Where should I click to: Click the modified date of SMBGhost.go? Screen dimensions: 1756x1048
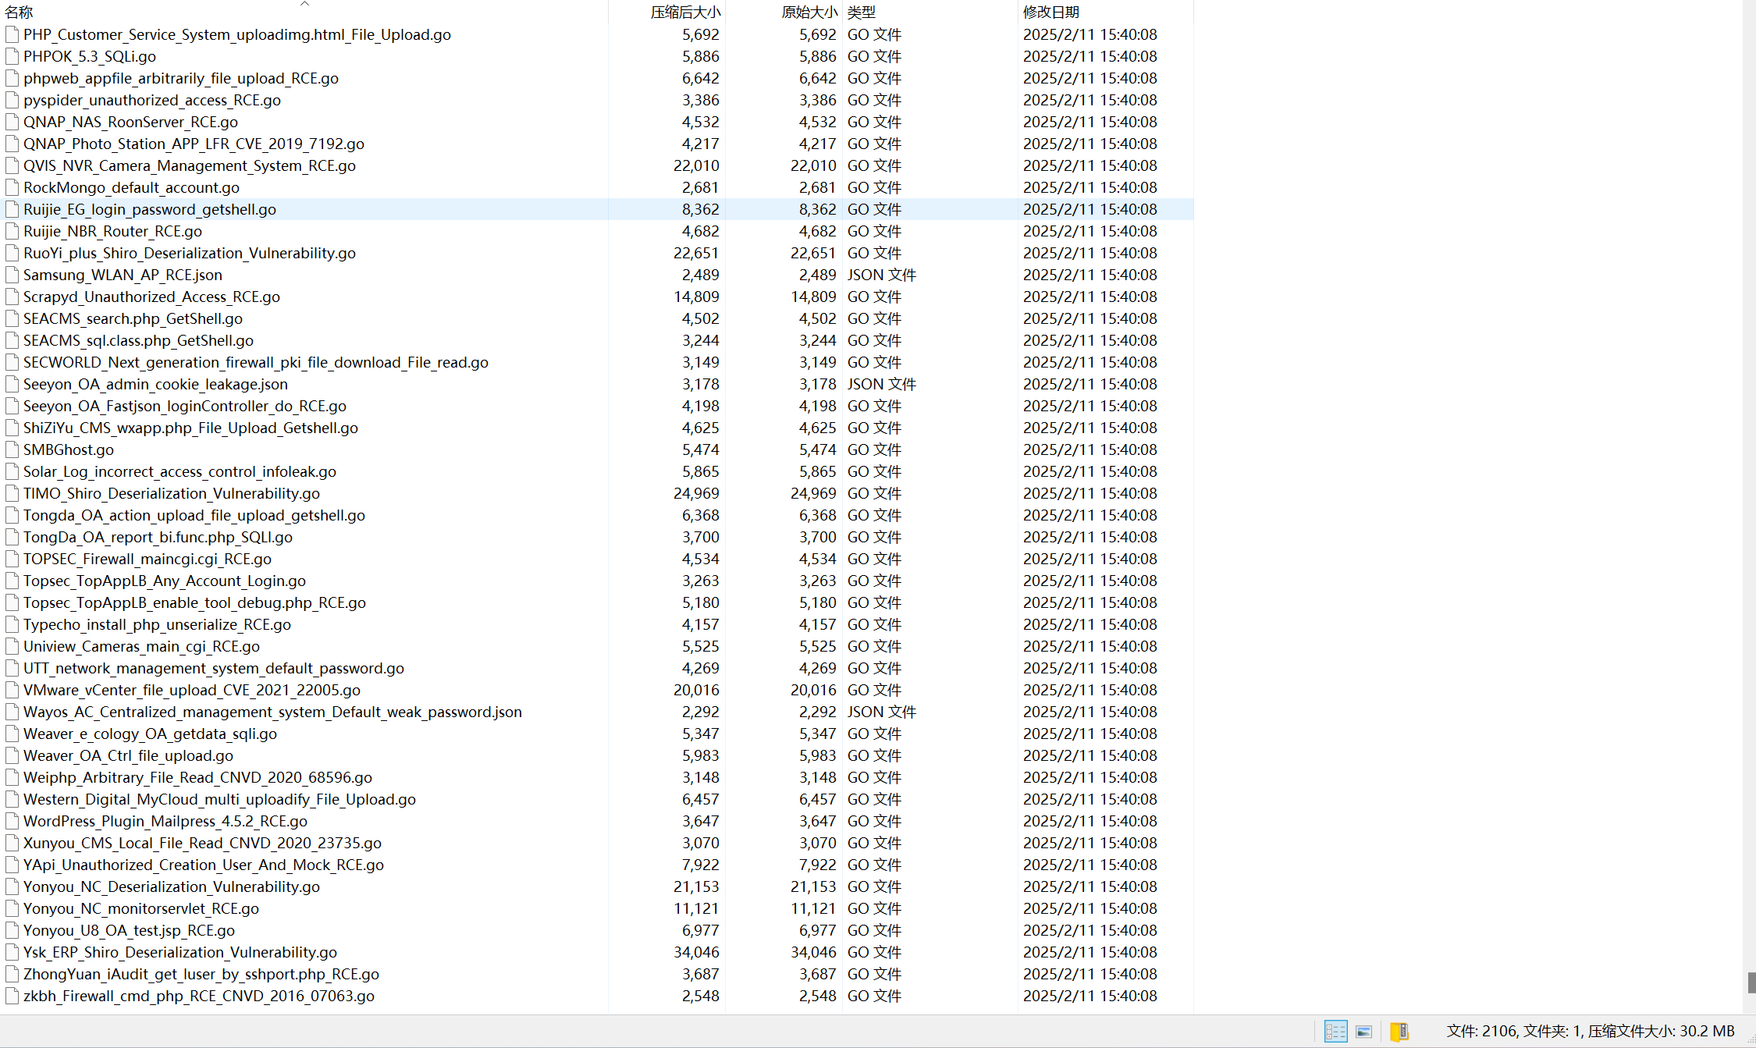tap(1090, 449)
